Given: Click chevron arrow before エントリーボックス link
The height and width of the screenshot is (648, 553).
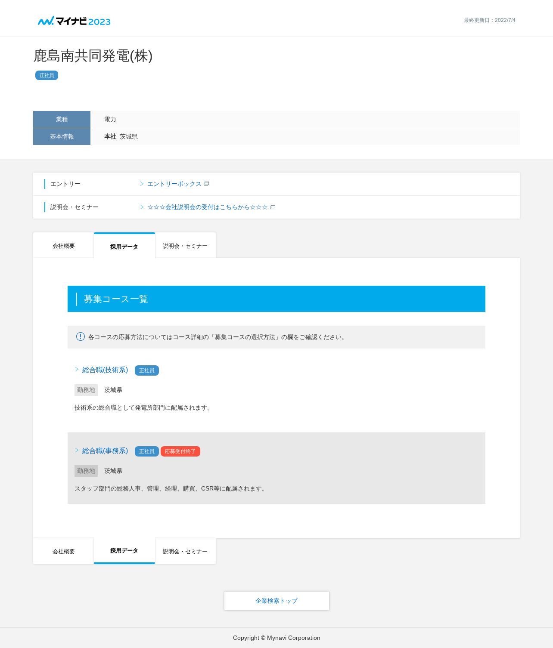Looking at the screenshot, I should [x=142, y=184].
